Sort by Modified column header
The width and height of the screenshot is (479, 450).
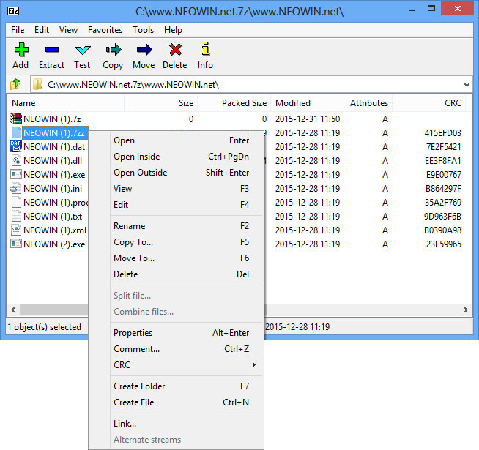(x=308, y=103)
